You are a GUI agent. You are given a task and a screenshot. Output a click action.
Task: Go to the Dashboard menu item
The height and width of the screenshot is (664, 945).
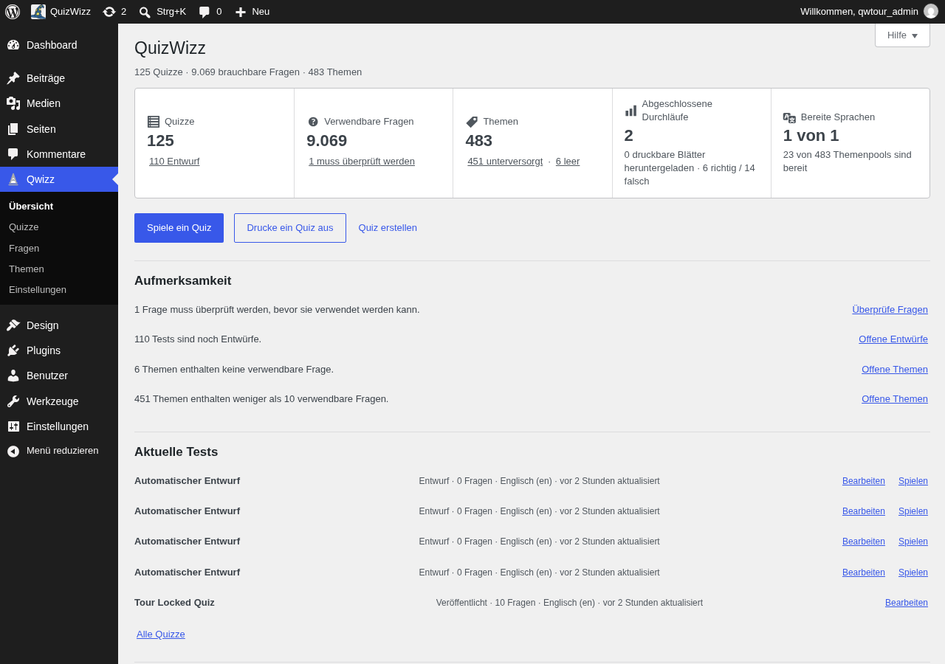pos(59,45)
